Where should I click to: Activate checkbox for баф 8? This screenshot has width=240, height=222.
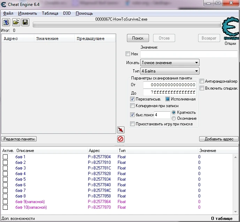tap(5, 196)
